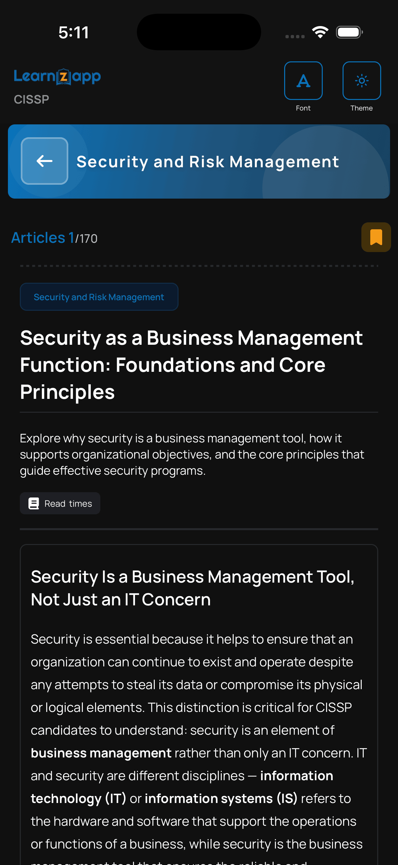Viewport: 398px width, 865px height.
Task: Tap the cellular signal dots
Action: [295, 36]
